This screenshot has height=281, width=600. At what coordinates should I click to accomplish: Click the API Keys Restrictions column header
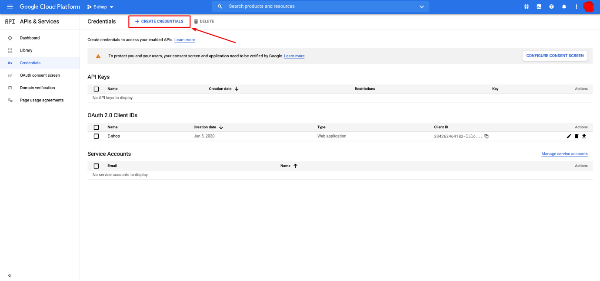tap(365, 89)
